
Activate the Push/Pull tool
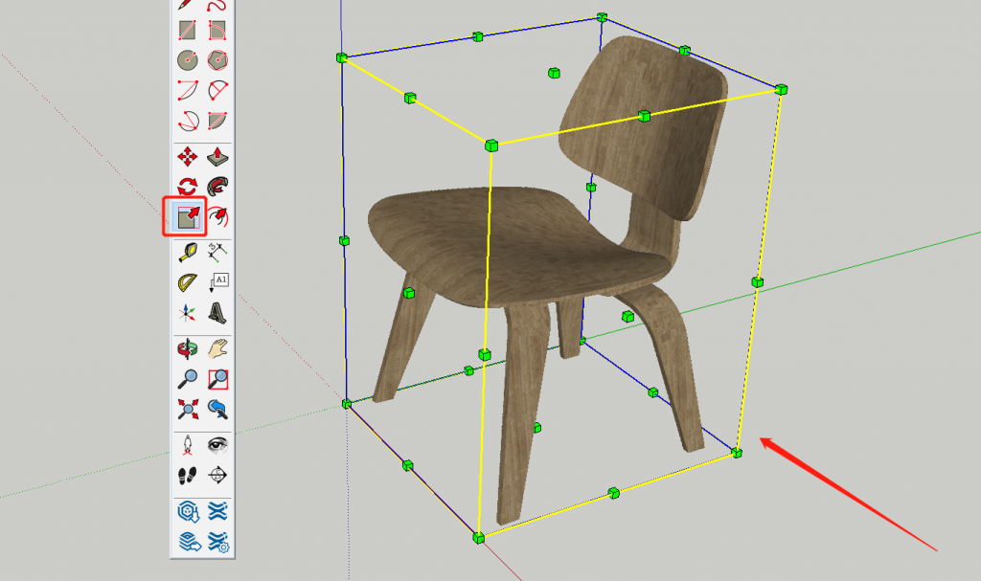[217, 156]
